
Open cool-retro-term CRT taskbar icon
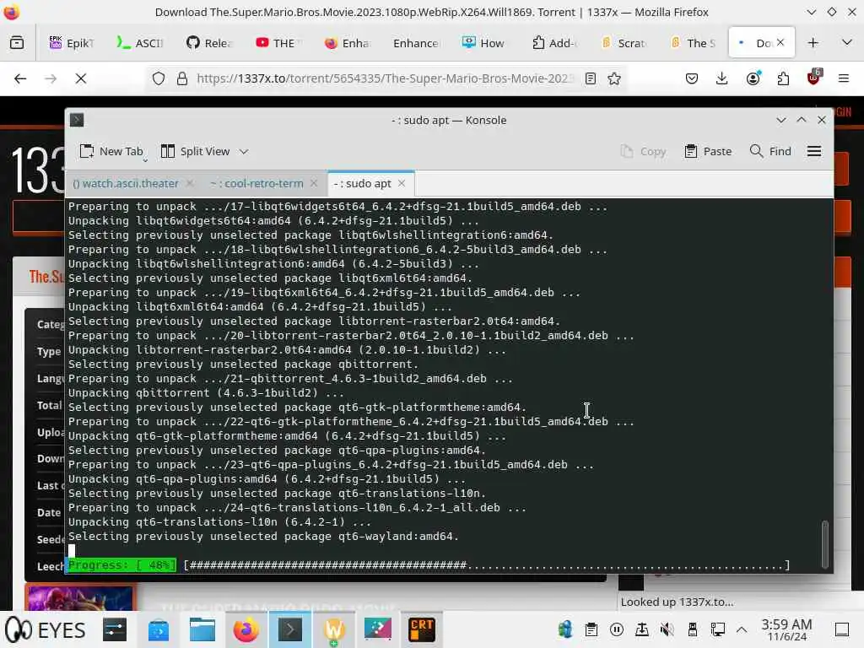422,629
